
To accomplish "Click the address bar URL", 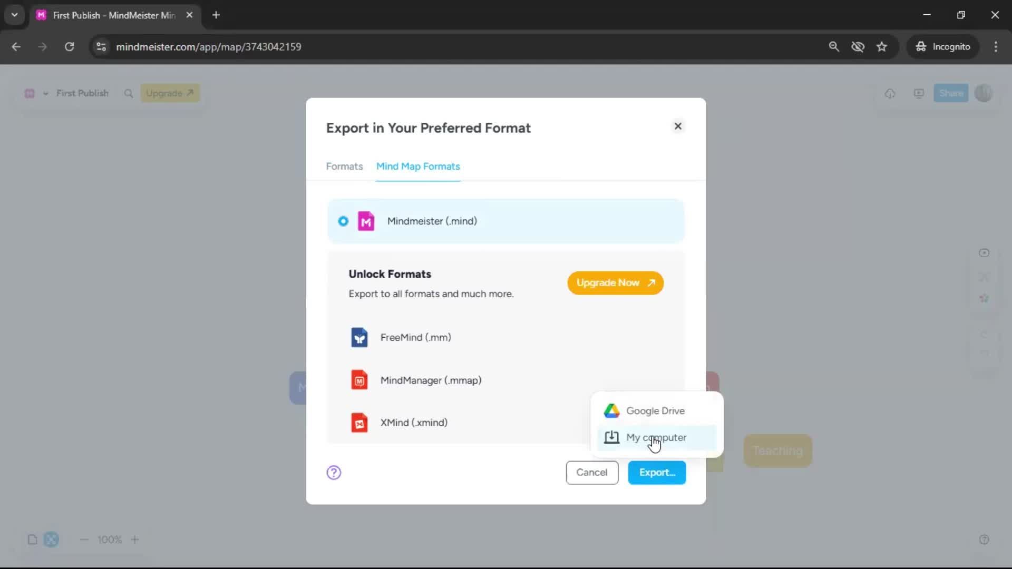I will (209, 47).
